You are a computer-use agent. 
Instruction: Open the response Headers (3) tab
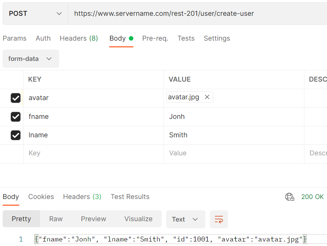(82, 197)
